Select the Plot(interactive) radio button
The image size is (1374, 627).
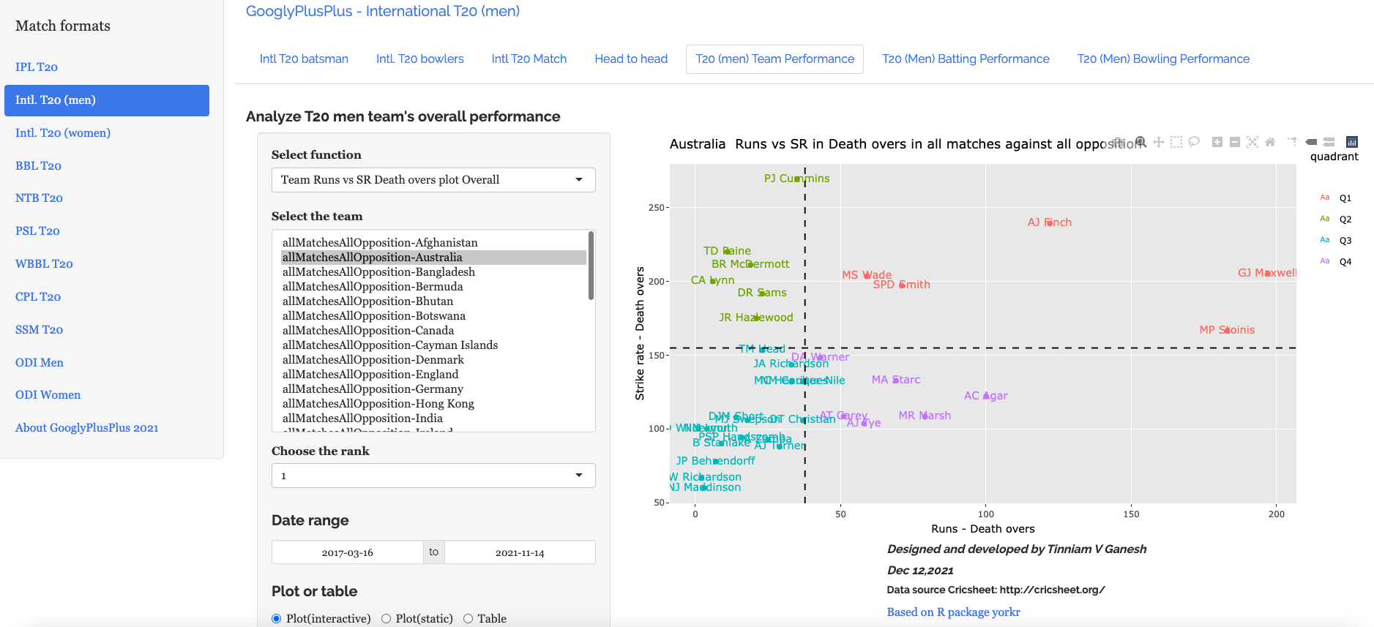coord(277,619)
